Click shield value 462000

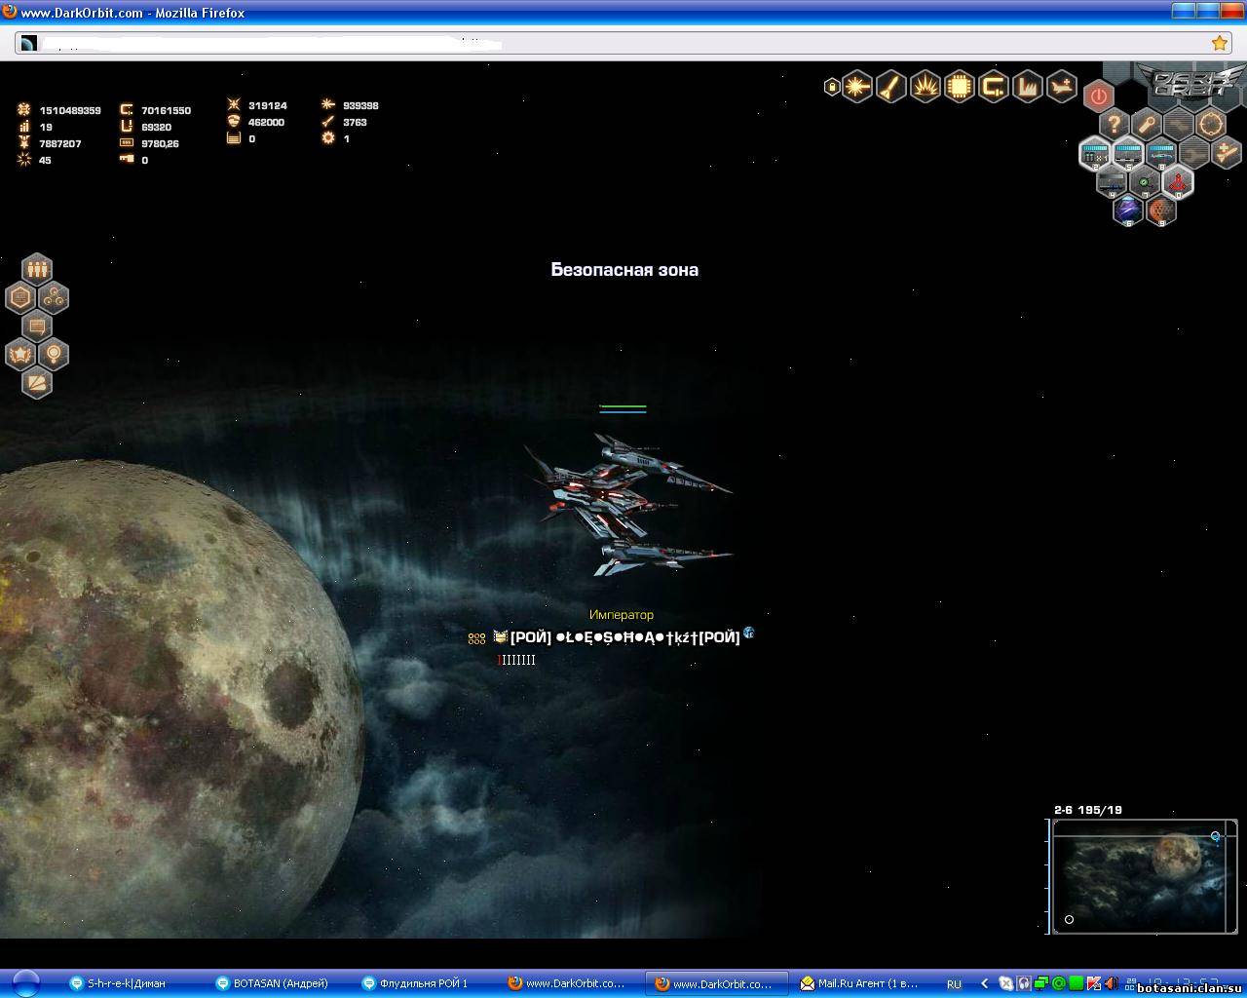(266, 122)
